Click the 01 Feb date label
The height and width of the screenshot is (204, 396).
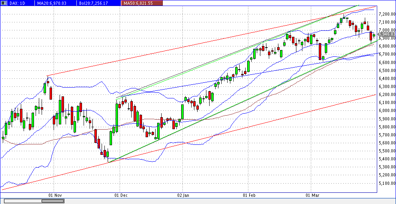(x=250, y=196)
